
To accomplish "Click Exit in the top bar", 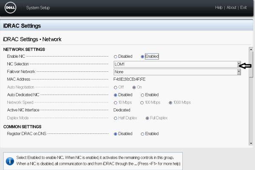I will (243, 8).
